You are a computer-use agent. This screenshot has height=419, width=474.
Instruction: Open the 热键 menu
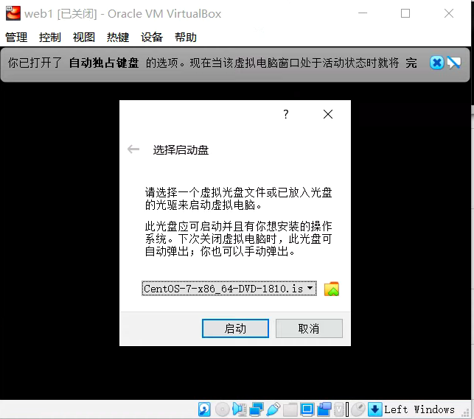pyautogui.click(x=118, y=38)
